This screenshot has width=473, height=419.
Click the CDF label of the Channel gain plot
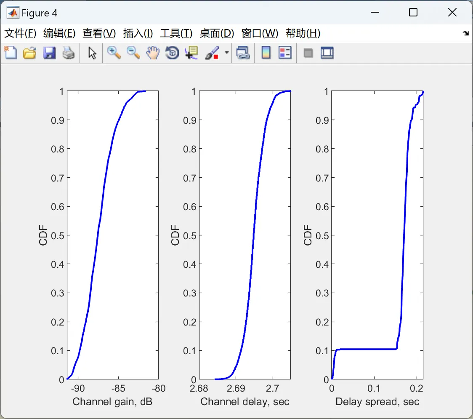click(x=43, y=235)
